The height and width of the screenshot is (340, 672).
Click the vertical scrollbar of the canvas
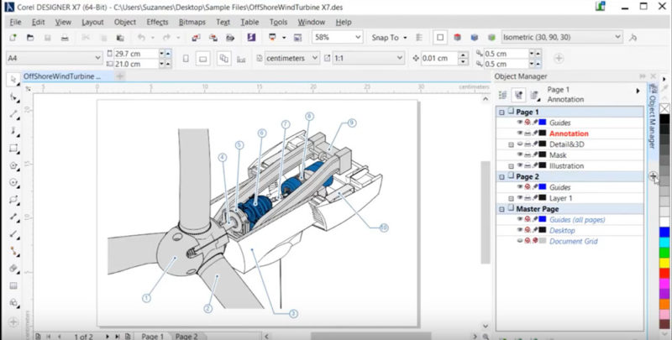(x=486, y=212)
